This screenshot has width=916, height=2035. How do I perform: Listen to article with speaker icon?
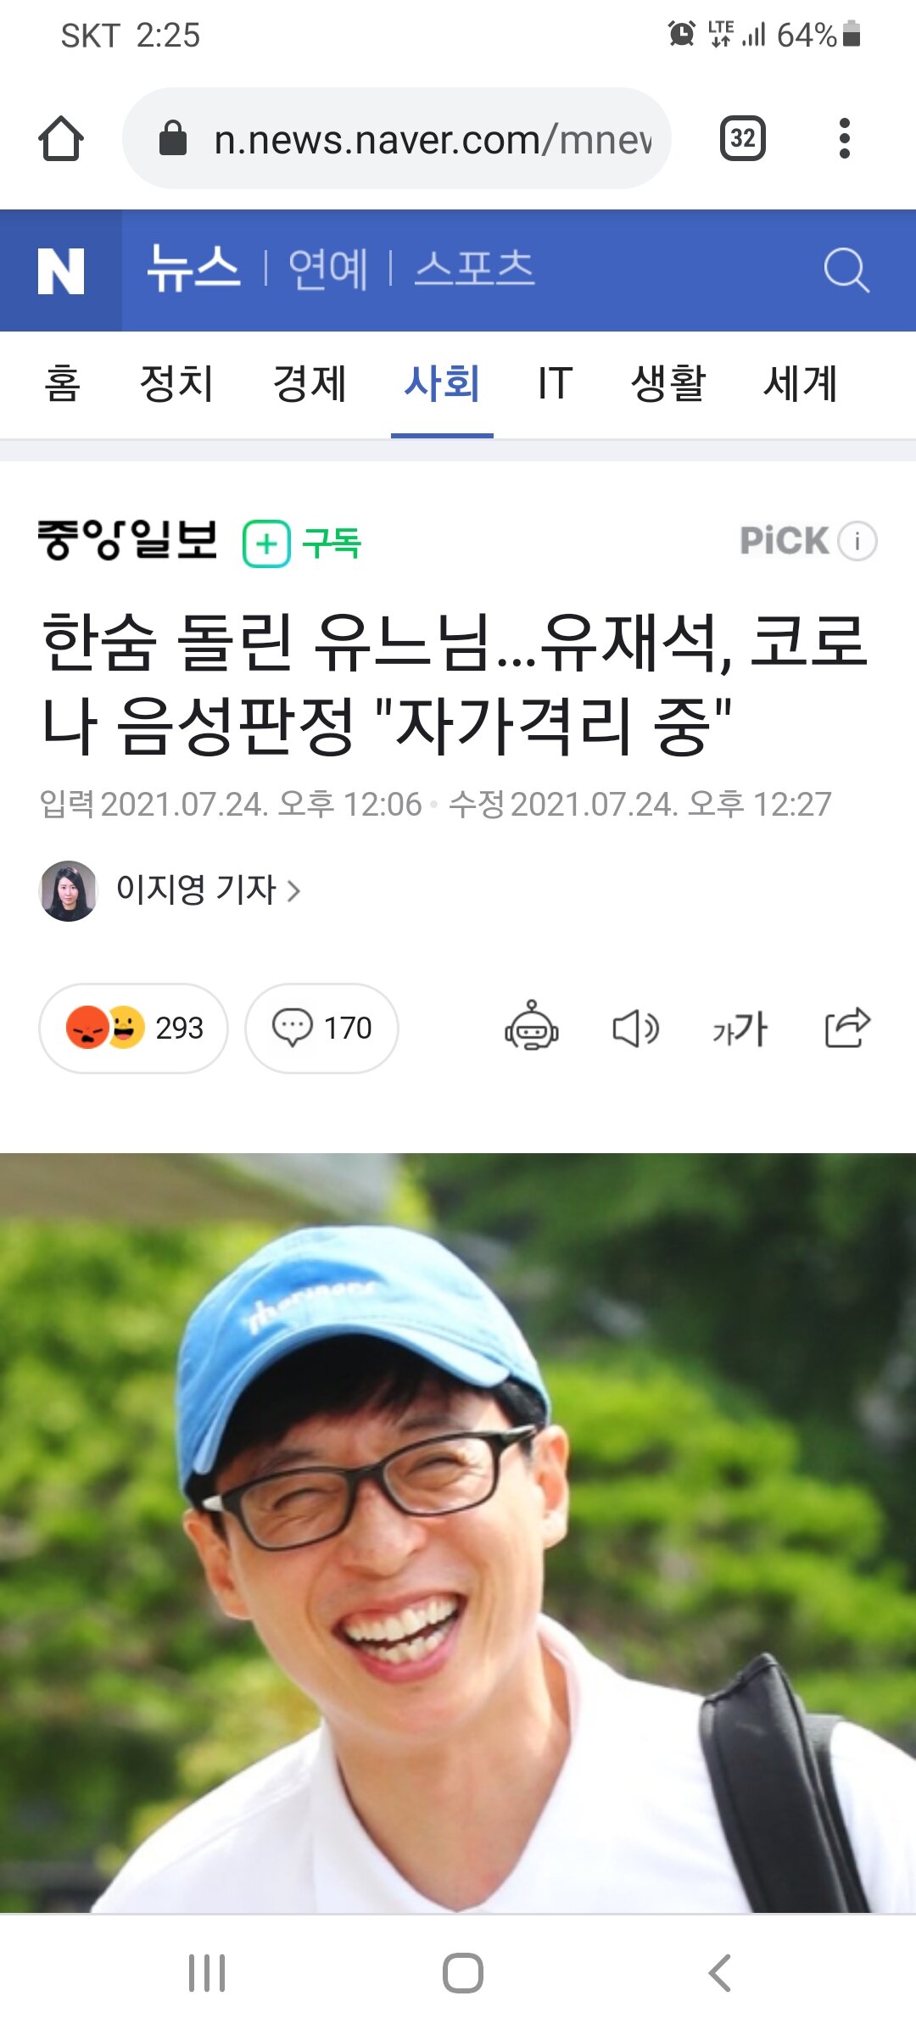coord(636,1029)
